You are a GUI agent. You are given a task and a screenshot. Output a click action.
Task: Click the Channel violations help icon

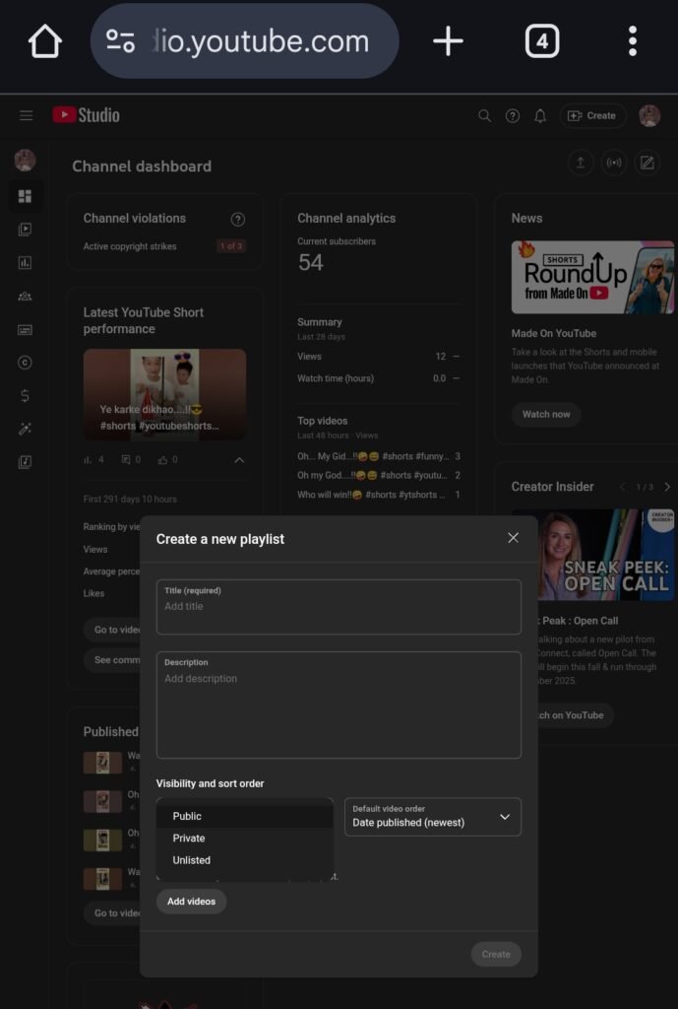tap(238, 220)
